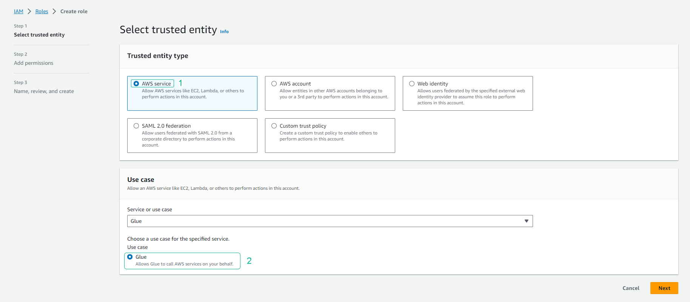Click the AWS account card description text

(x=334, y=94)
